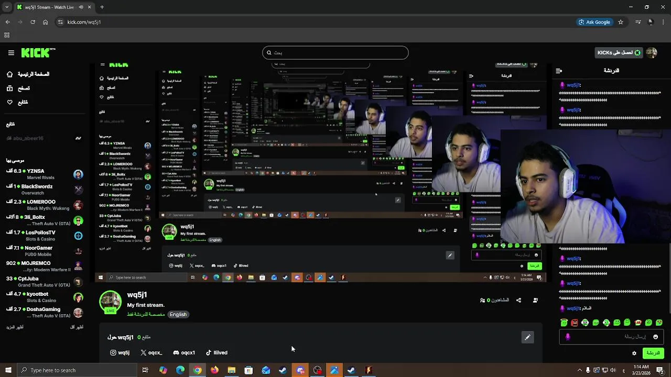Open LOMEROOO channel in sidebar
The width and height of the screenshot is (671, 377).
(45, 205)
